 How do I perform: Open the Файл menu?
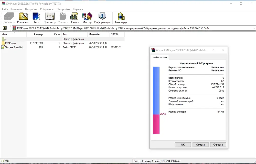(5, 9)
